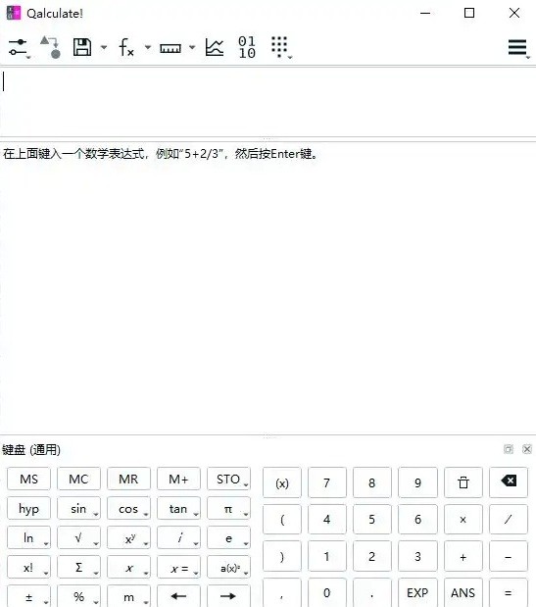This screenshot has width=536, height=607.
Task: Click the M+ memory add button
Action: point(178,479)
